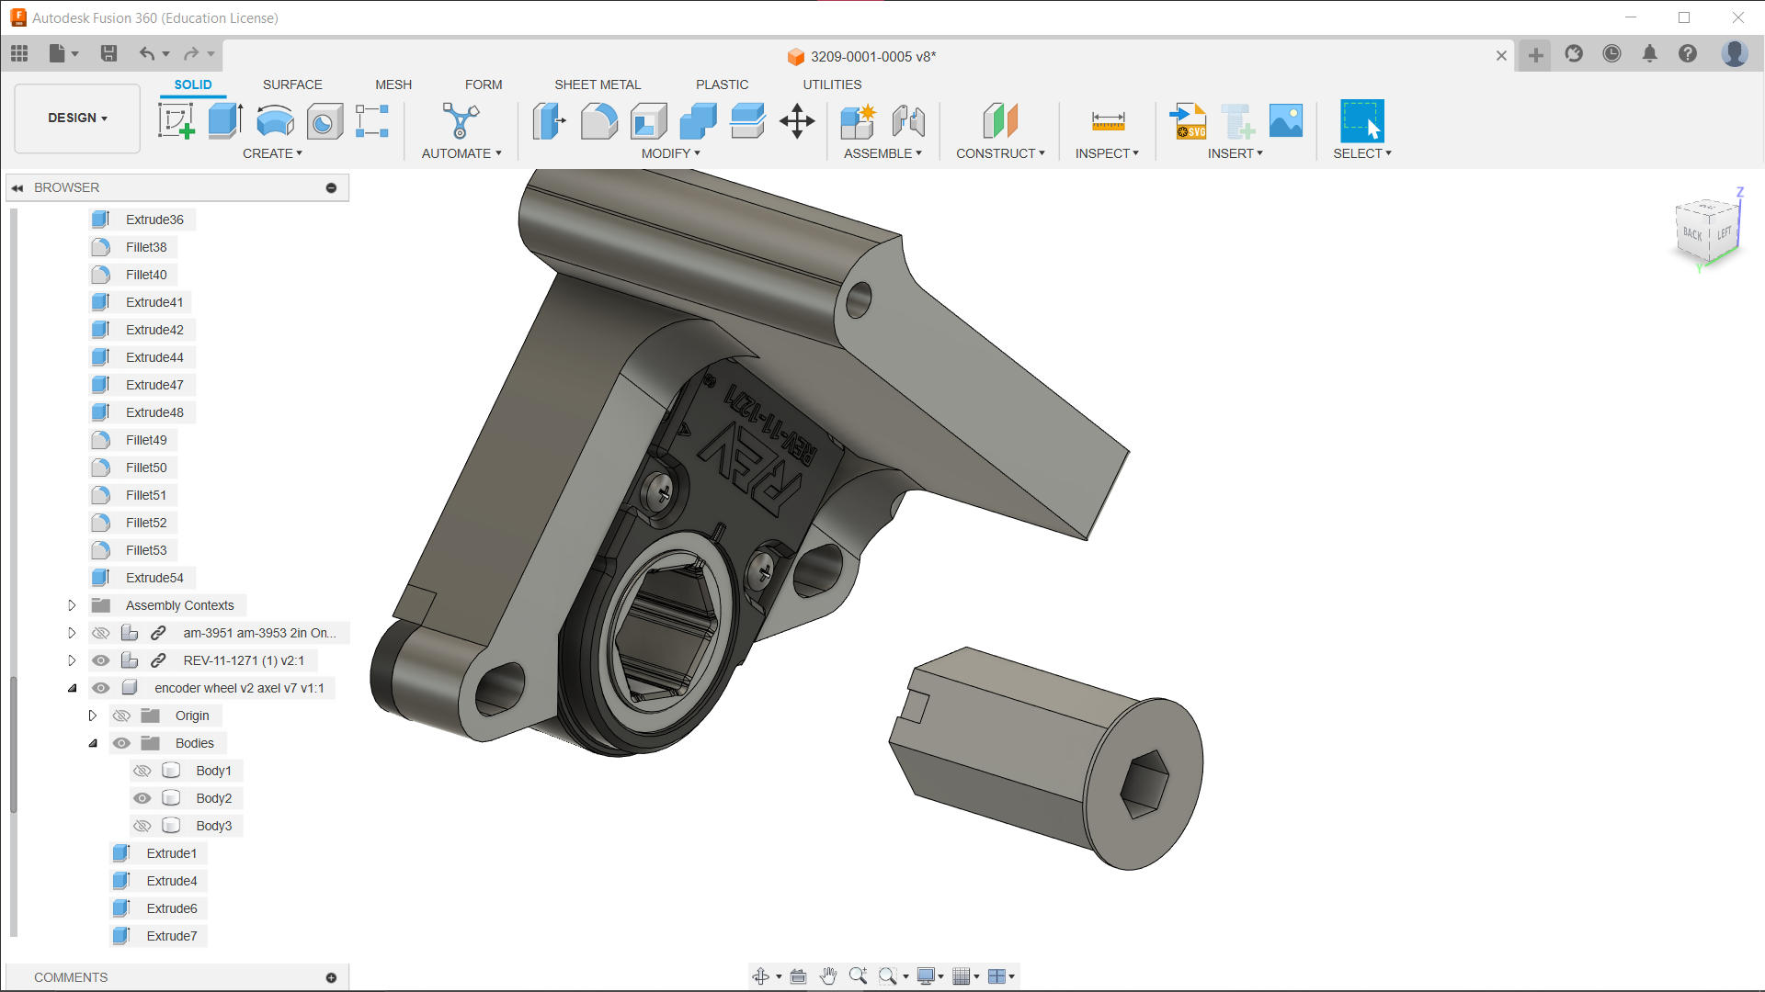Open the DESIGN workspace dropdown
The image size is (1765, 992).
click(x=77, y=118)
